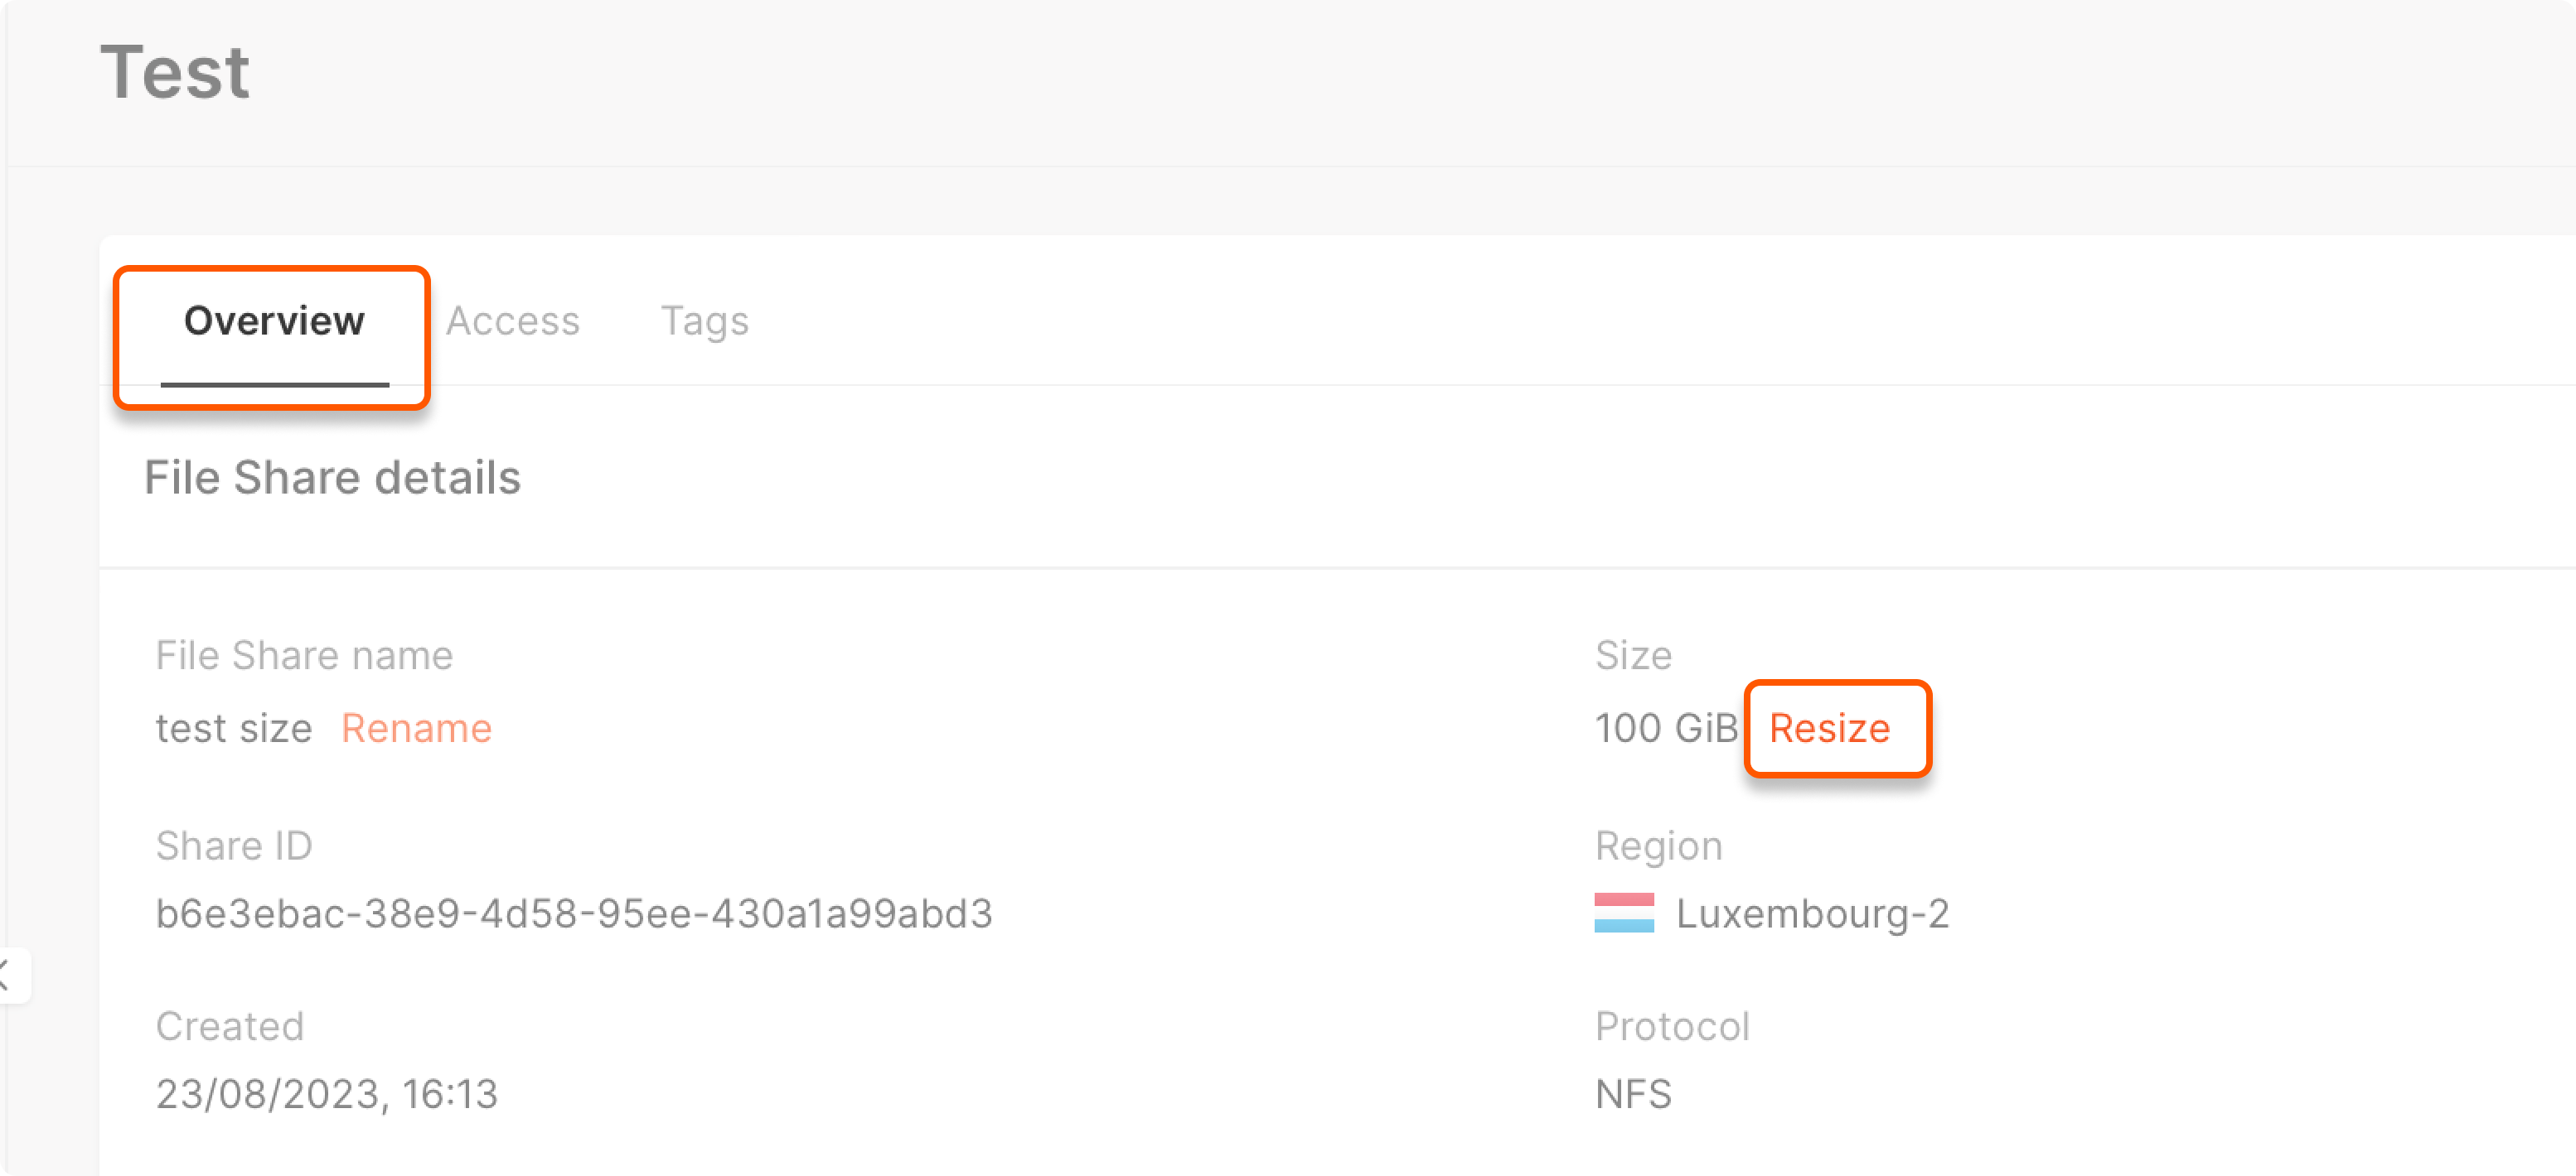Click the Created timestamp
2576x1176 pixels.
[328, 1094]
